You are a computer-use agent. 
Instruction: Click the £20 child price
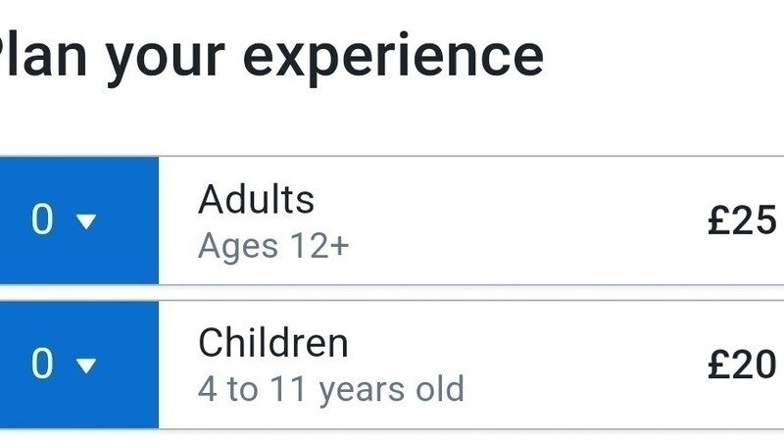click(742, 366)
